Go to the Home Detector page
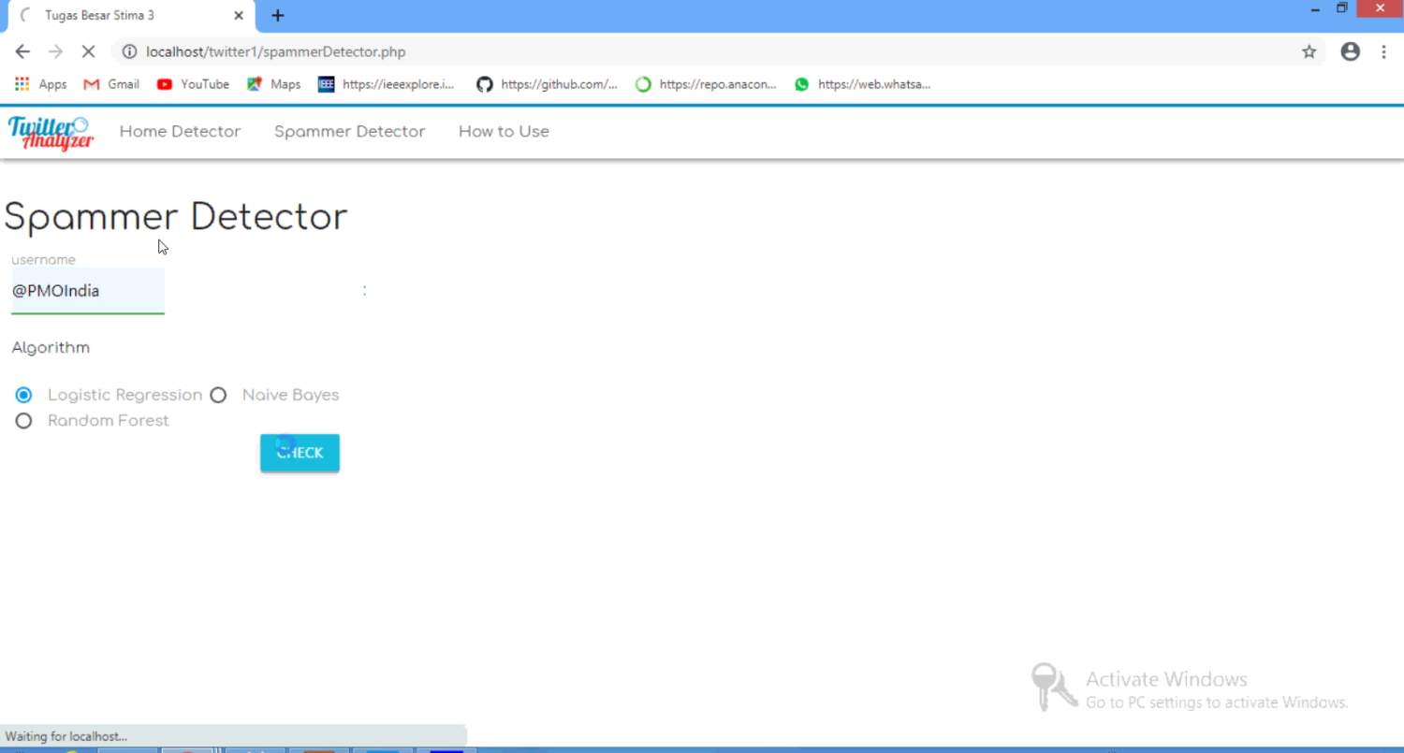The width and height of the screenshot is (1404, 753). point(180,132)
